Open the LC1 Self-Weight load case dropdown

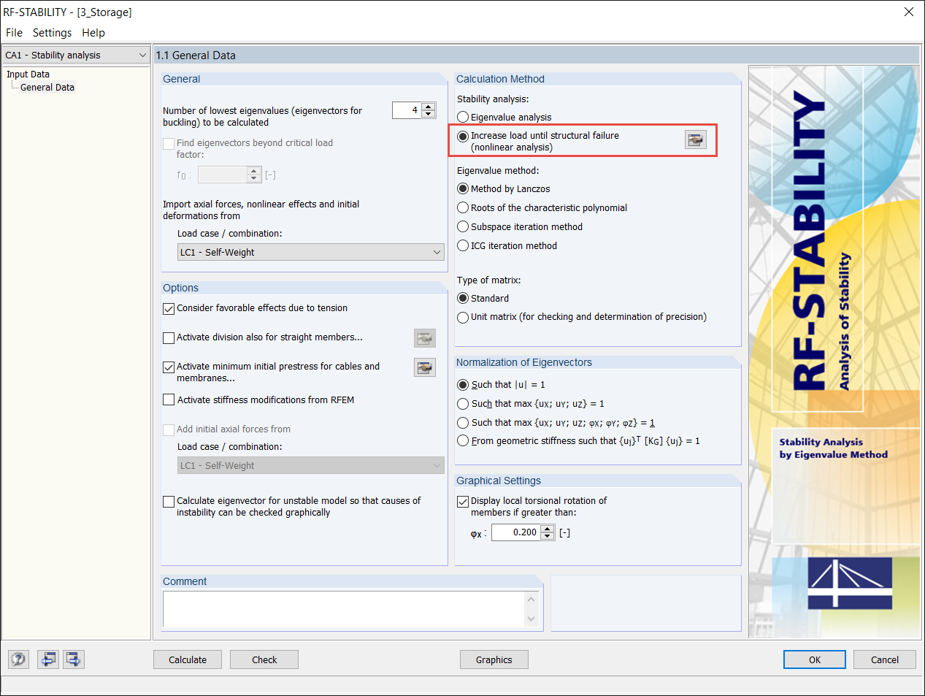click(437, 251)
